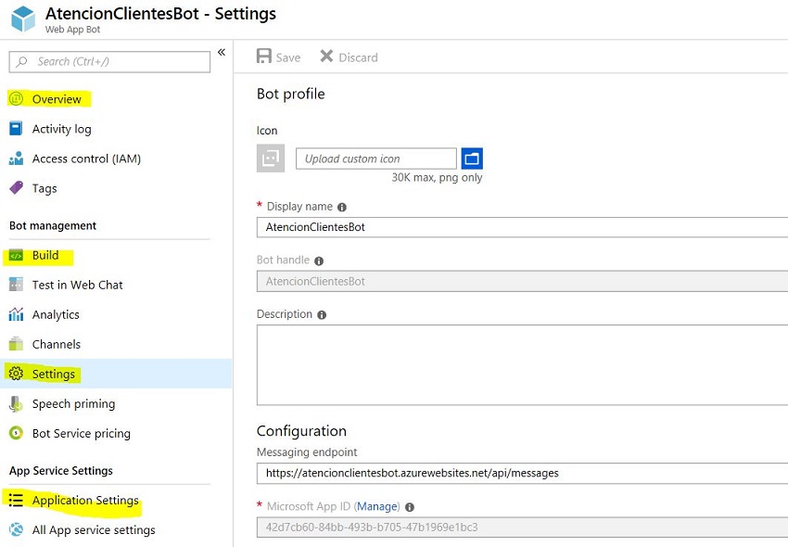Edit the Messaging endpoint URL field
788x547 pixels.
click(x=522, y=473)
